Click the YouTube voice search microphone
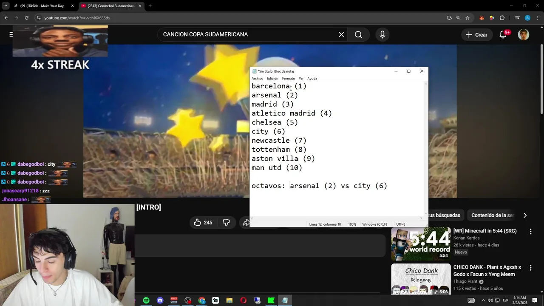 pos(382,34)
